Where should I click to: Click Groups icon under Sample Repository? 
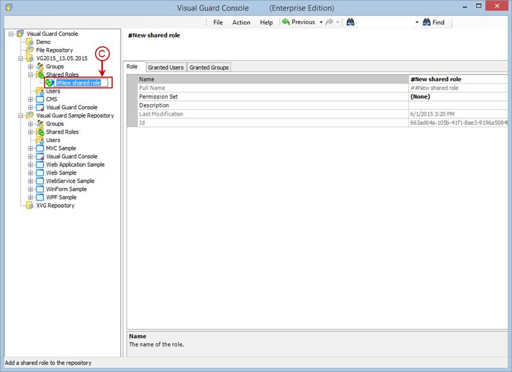pyautogui.click(x=40, y=123)
